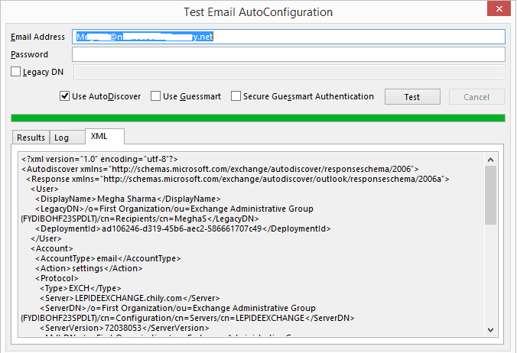
Task: Uncheck the Use AutoDiscover option
Action: point(65,96)
